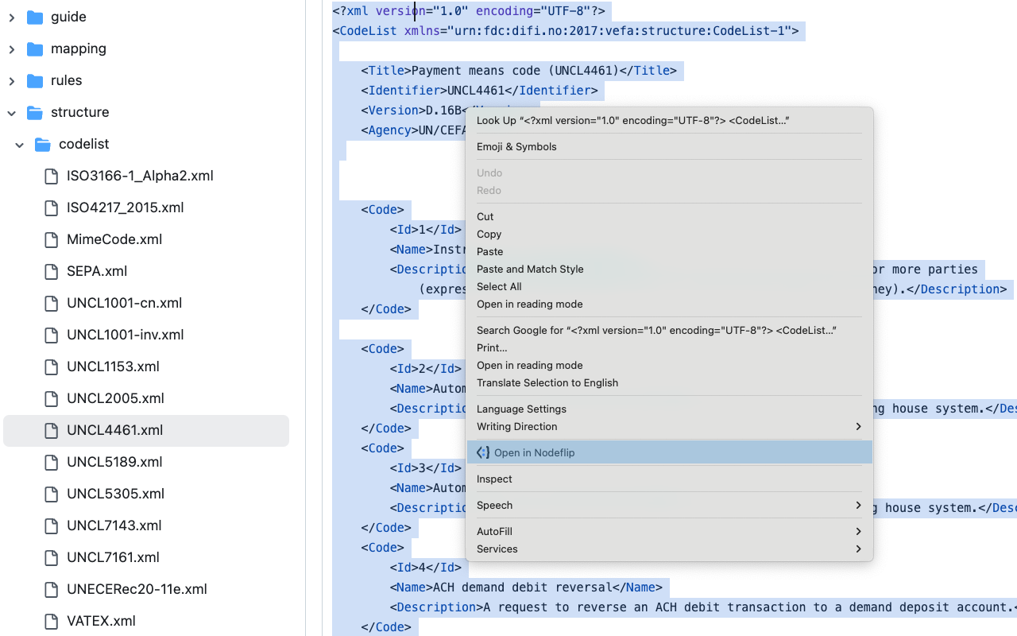The height and width of the screenshot is (636, 1017).
Task: Open the VATEX.xml file name
Action: [101, 621]
